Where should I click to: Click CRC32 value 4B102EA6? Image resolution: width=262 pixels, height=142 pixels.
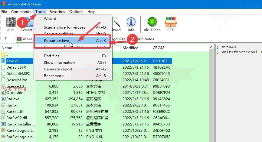(x=162, y=67)
